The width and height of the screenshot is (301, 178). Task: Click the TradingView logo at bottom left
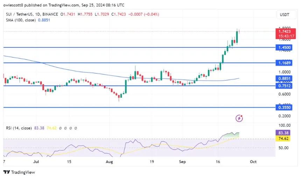[19, 172]
